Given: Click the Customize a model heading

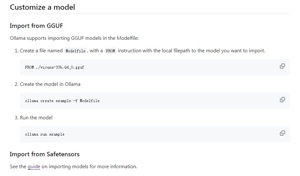Looking at the screenshot, I should pos(42,7).
